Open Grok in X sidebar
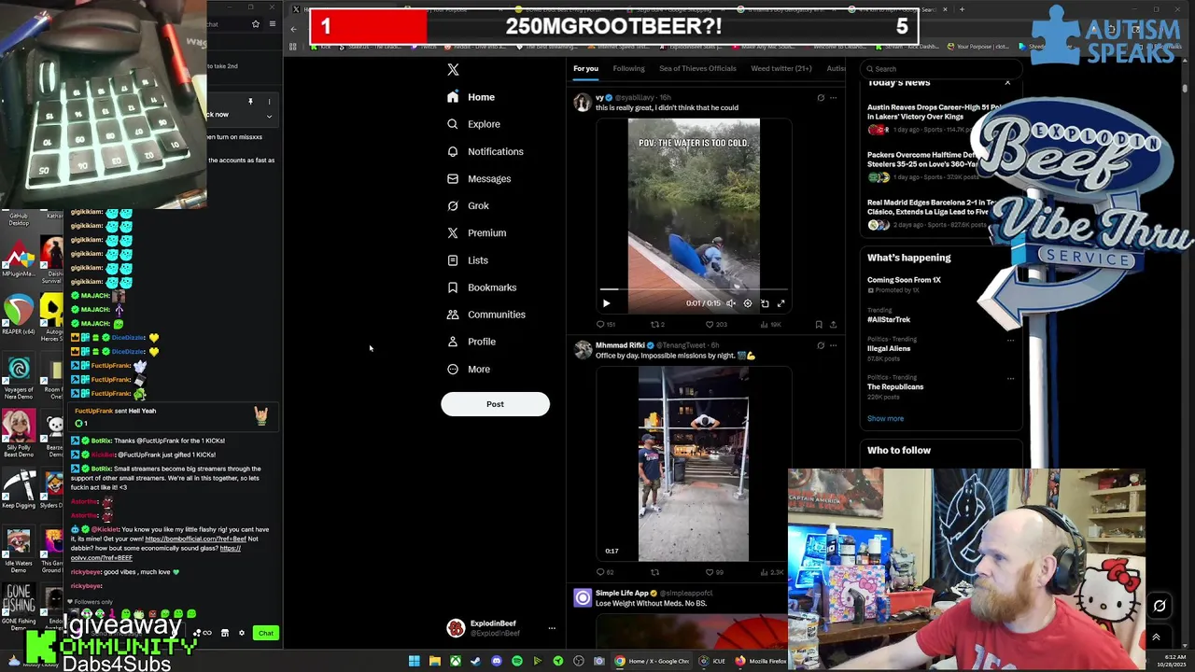Viewport: 1195px width, 672px height. tap(467, 205)
